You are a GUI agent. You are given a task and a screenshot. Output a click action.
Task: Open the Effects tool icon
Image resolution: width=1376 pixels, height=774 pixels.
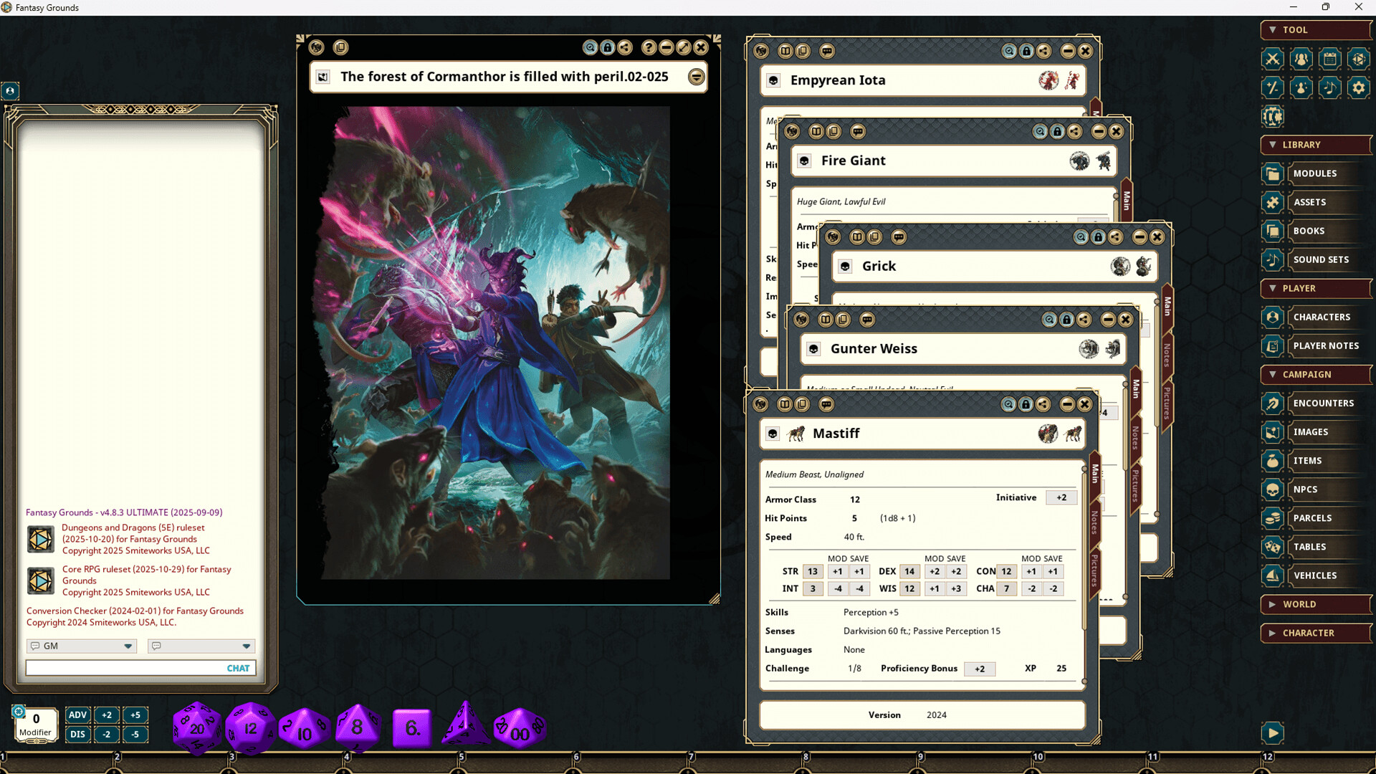coord(1272,87)
